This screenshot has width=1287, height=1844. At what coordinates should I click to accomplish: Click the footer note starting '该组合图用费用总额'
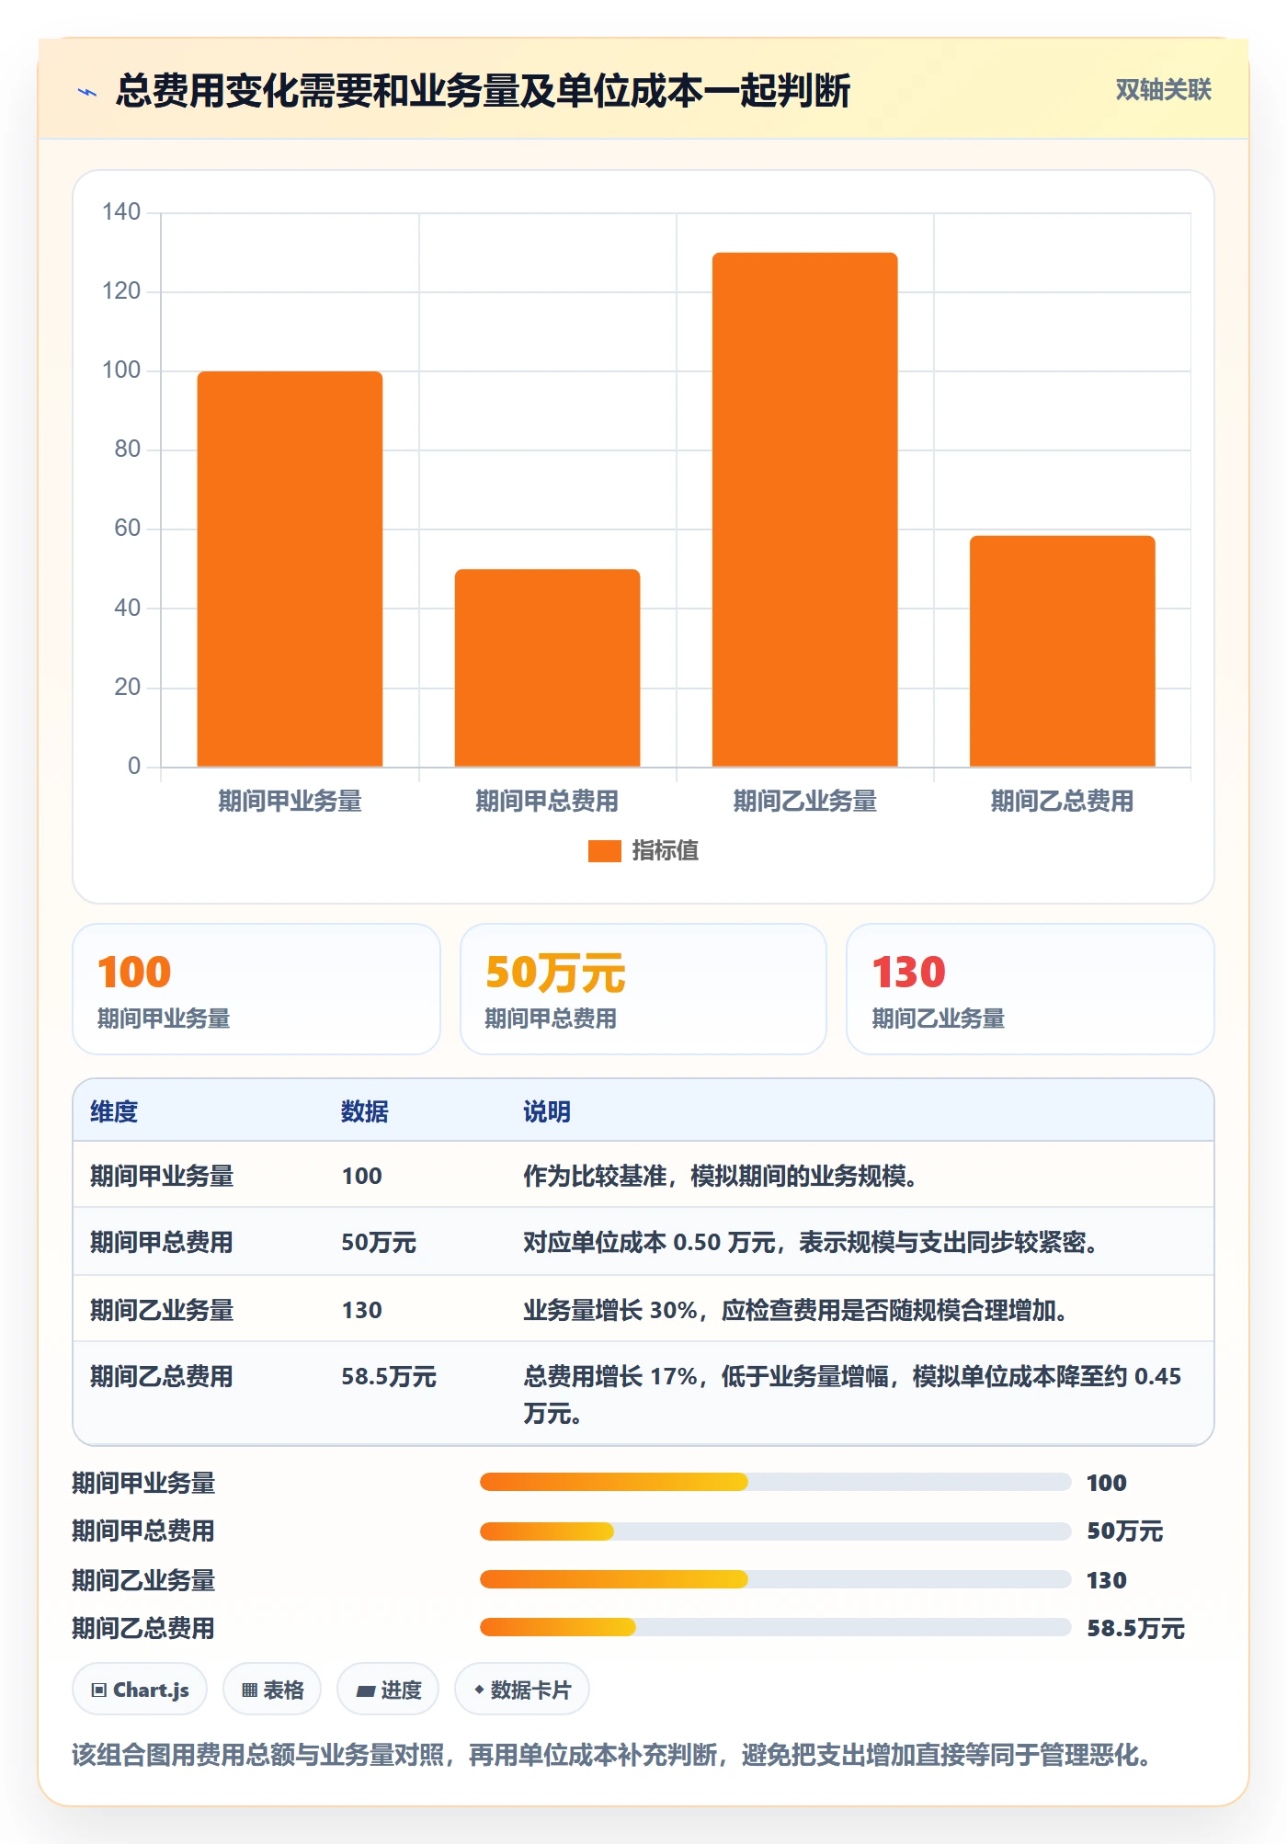point(611,1755)
